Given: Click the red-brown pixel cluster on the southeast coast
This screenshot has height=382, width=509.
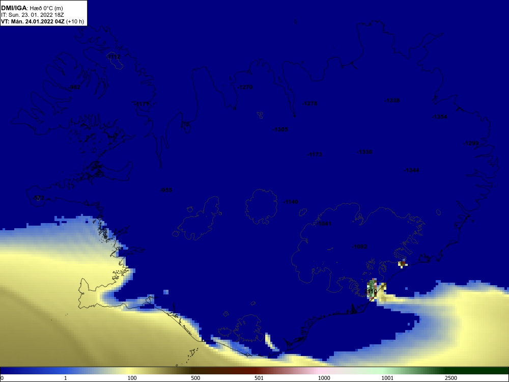Looking at the screenshot, I should (403, 263).
